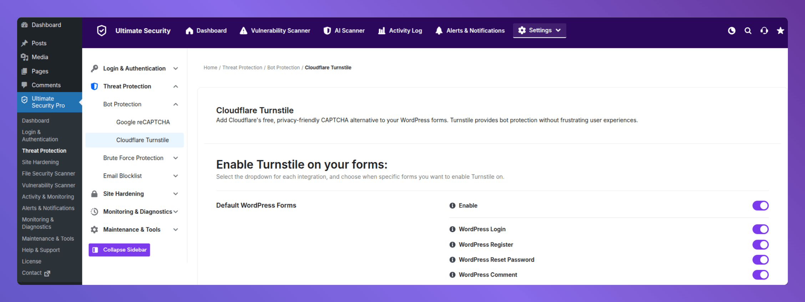The image size is (805, 302).
Task: Expand Brute Force Protection chevron
Action: coord(176,158)
